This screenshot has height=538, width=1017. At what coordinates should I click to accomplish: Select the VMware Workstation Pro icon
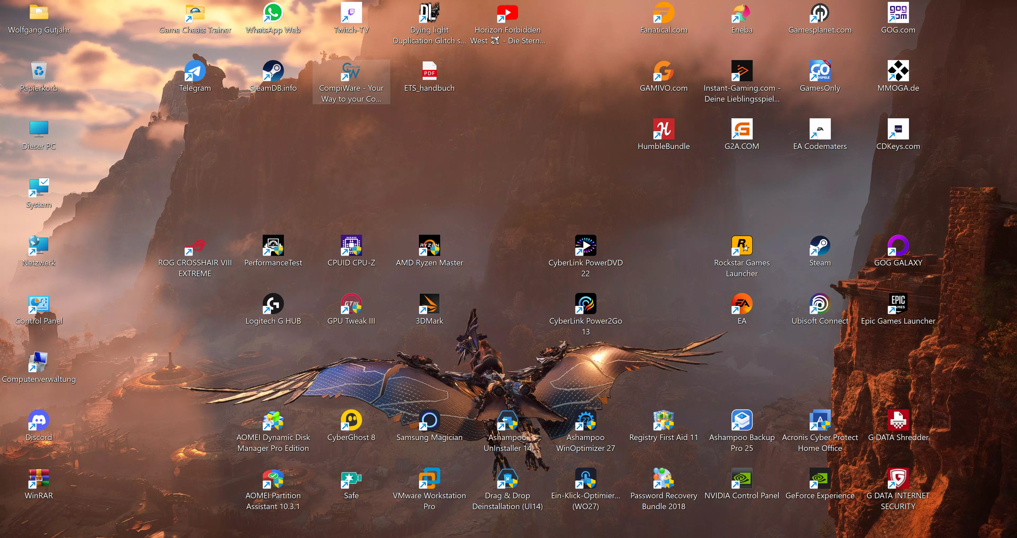(430, 478)
